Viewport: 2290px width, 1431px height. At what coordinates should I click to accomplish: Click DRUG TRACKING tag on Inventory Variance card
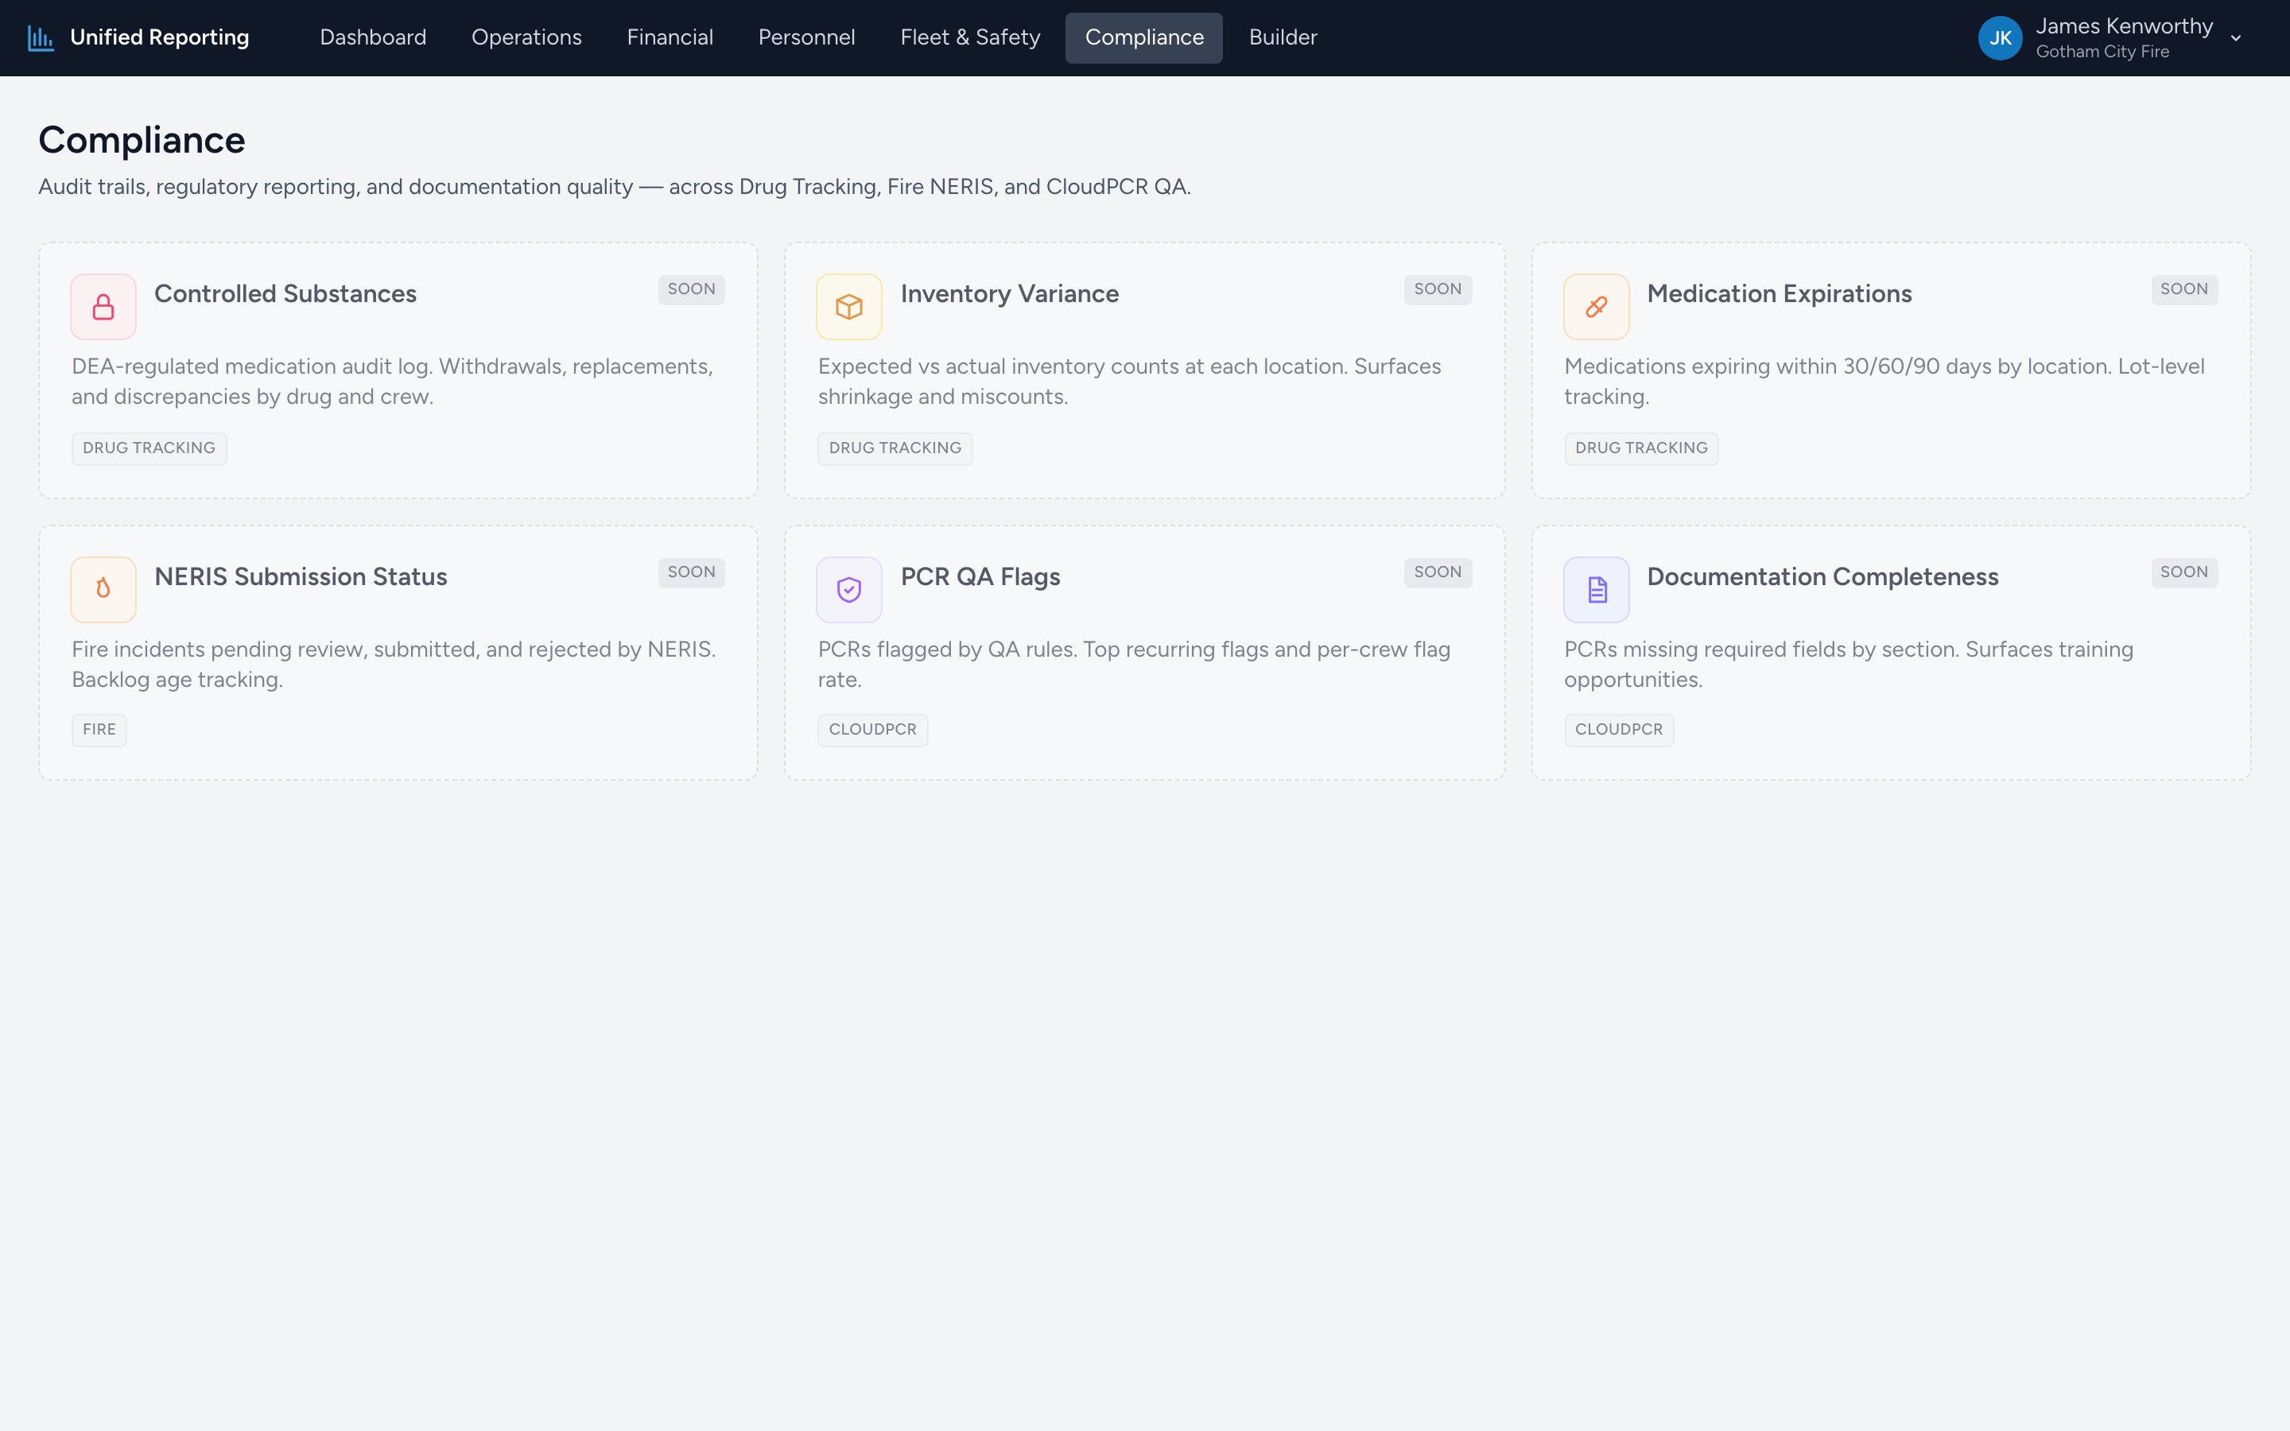click(x=895, y=448)
